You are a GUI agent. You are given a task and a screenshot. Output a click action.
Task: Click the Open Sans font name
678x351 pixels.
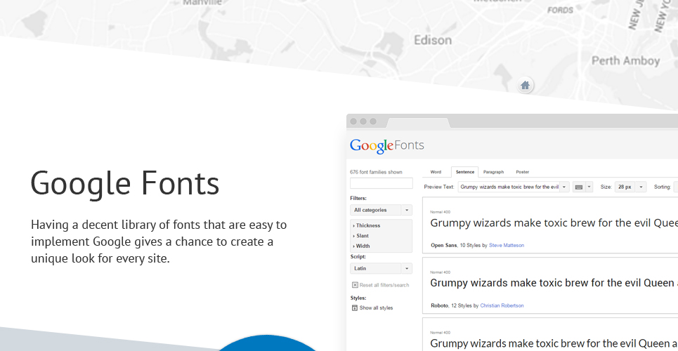coord(443,245)
